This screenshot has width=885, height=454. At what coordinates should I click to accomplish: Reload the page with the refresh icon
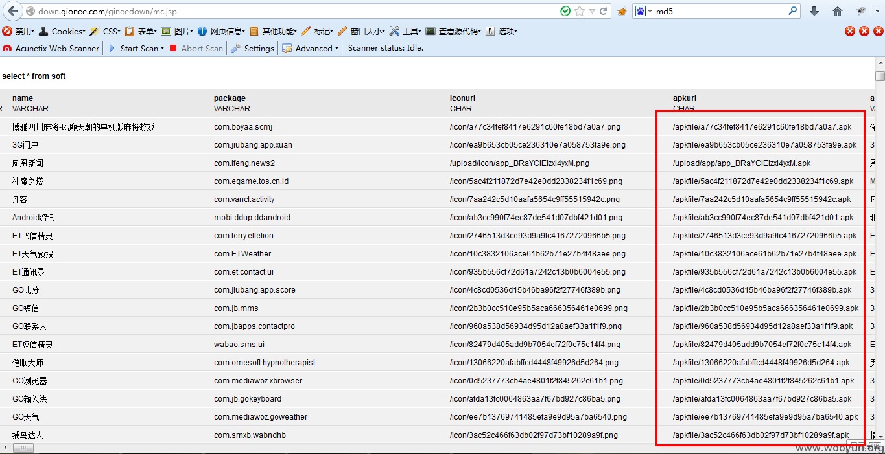(x=603, y=11)
